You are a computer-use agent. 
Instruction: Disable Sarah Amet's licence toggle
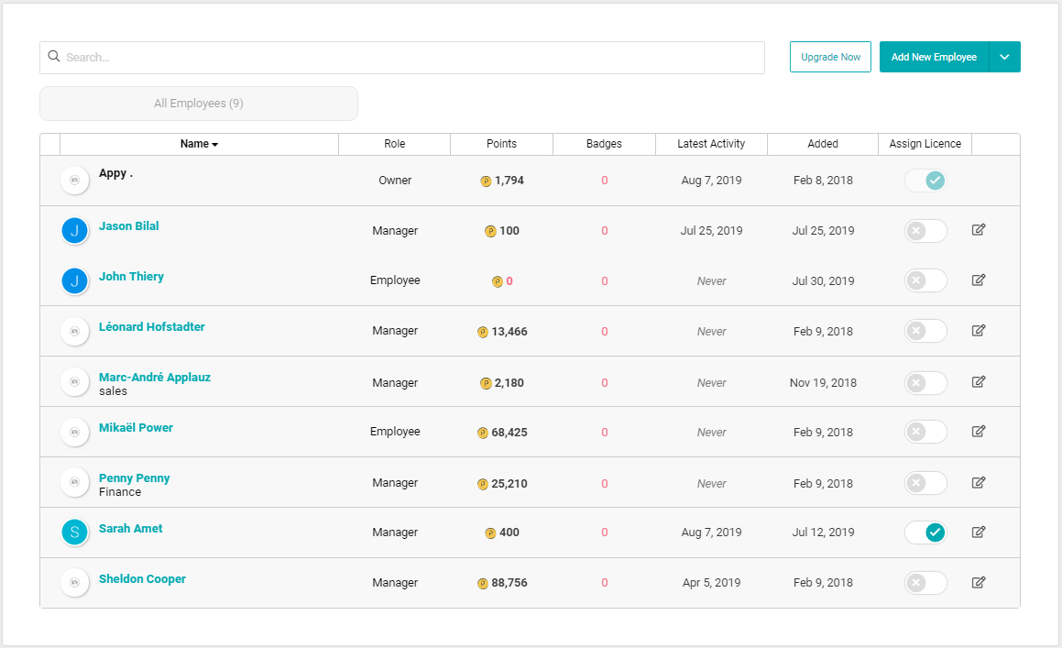pos(925,533)
